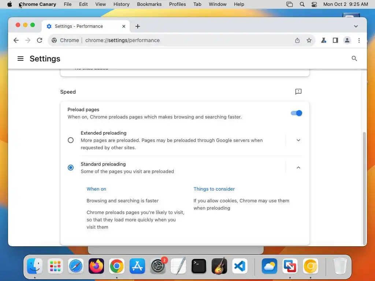This screenshot has height=281, width=375.
Task: Open Chrome Labs flask icon
Action: pos(324,40)
